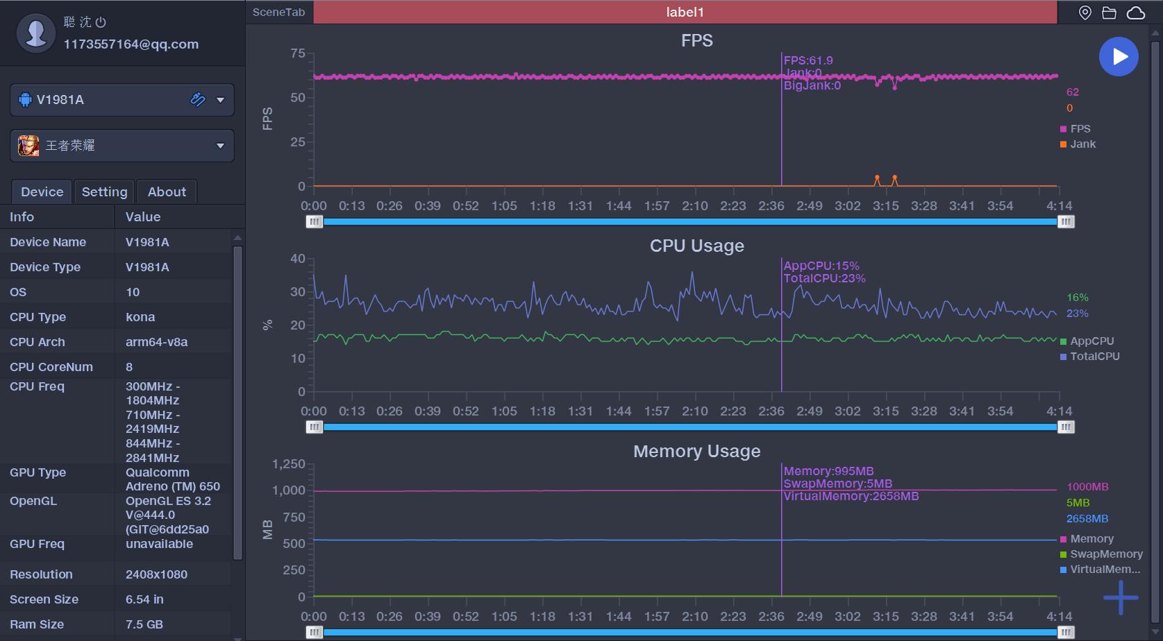Click the user avatar icon
The image size is (1163, 641).
pyautogui.click(x=35, y=33)
